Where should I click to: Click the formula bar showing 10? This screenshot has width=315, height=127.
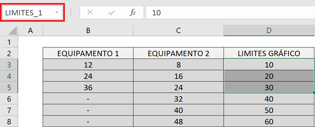tap(230, 13)
